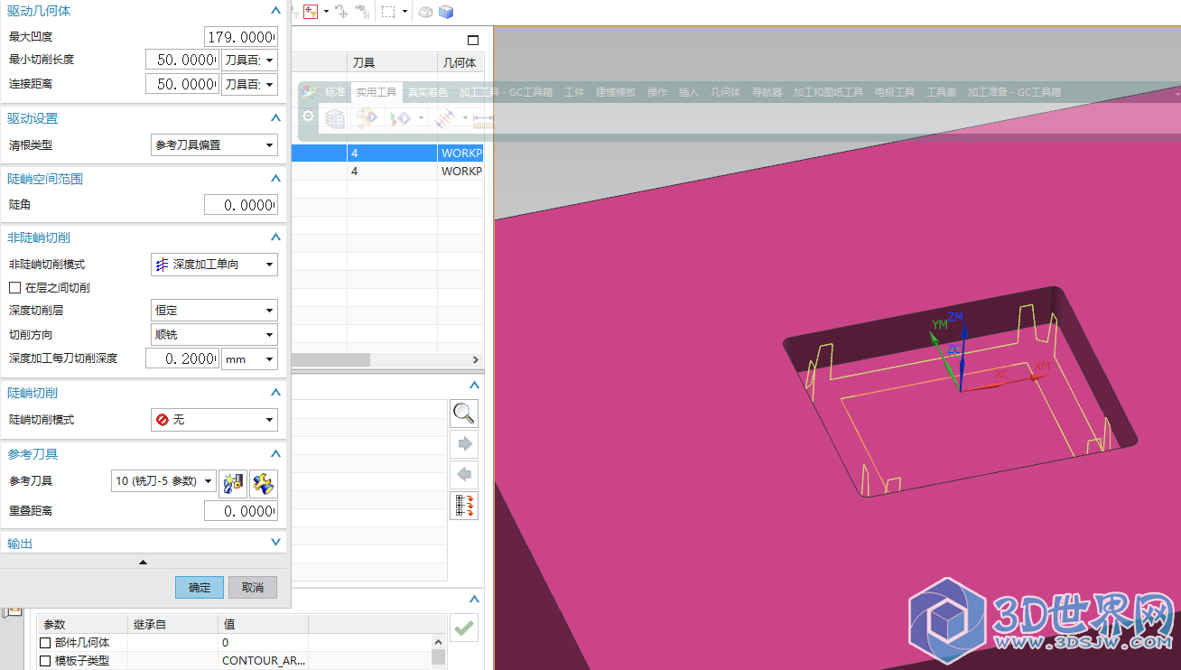Collapse the 驱动设置 section

coord(275,118)
